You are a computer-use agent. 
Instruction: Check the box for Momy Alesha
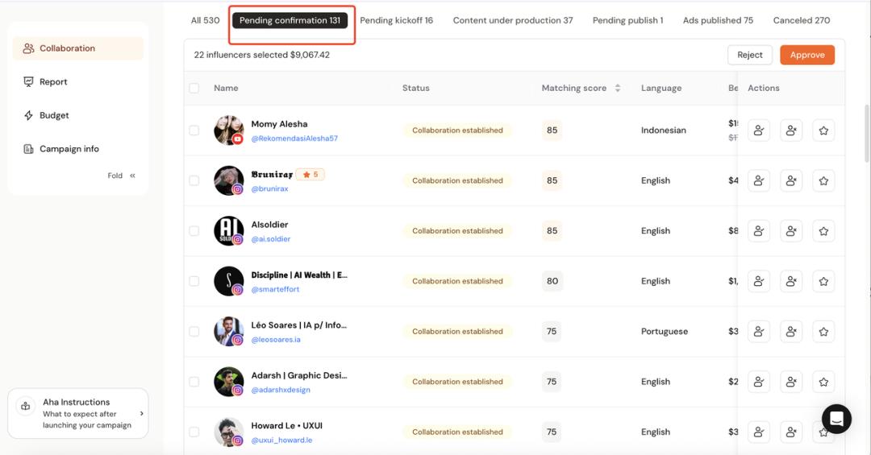click(194, 130)
